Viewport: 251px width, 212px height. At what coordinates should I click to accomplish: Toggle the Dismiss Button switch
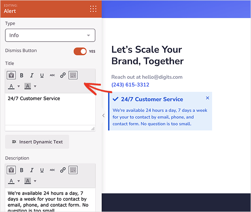click(x=80, y=51)
